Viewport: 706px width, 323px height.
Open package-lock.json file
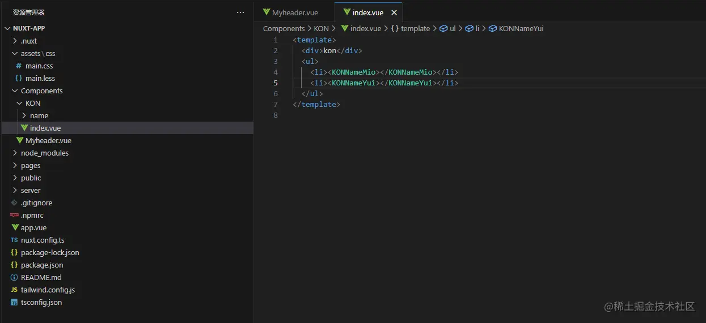click(x=50, y=252)
